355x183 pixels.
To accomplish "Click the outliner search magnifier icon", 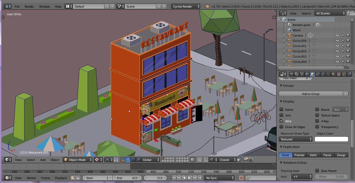I will coord(350,13).
